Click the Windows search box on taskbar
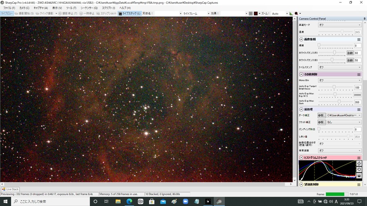 50,202
